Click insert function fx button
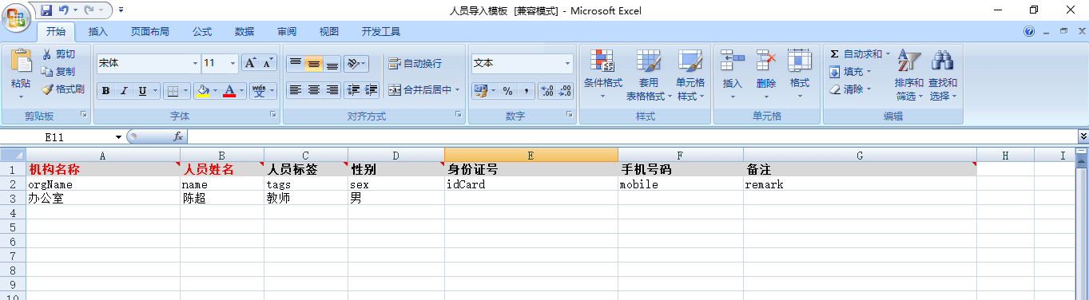 [x=178, y=137]
